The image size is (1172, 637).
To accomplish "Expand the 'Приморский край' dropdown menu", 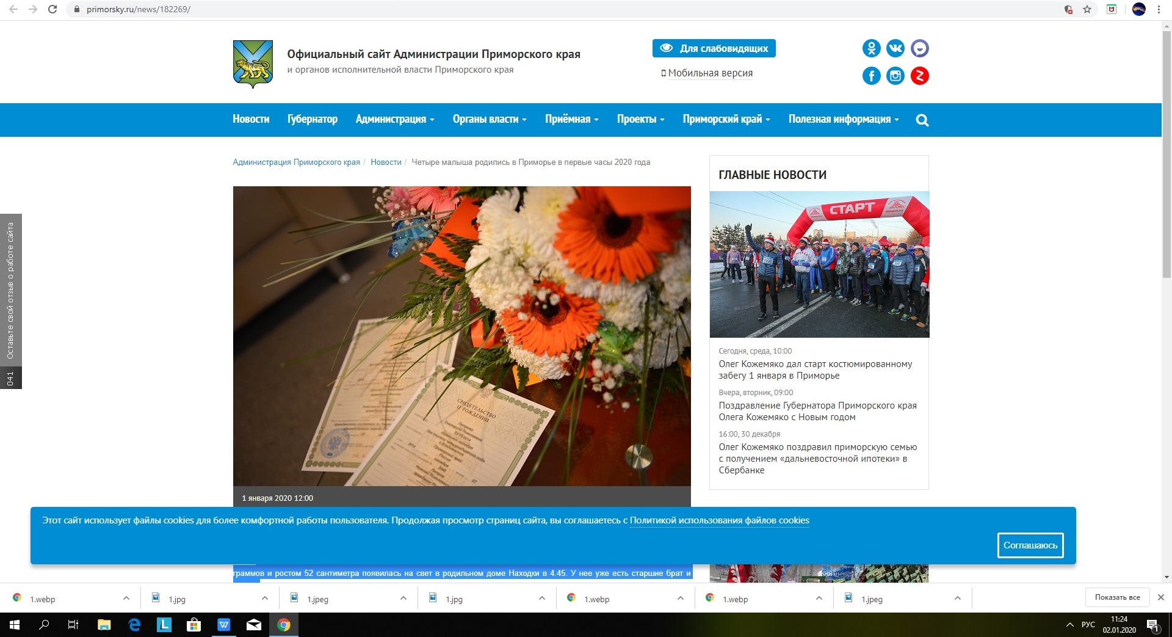I will [x=726, y=119].
